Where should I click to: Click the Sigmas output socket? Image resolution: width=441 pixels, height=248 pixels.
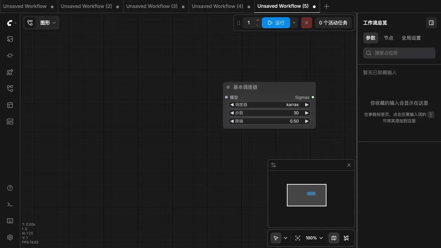coord(313,97)
